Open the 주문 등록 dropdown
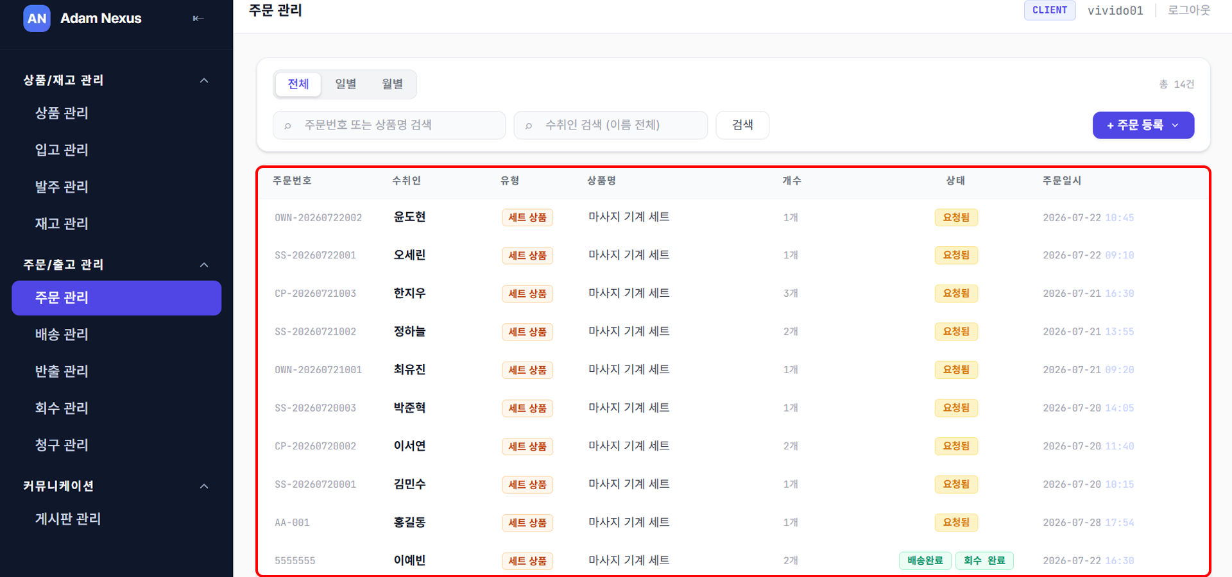 click(1143, 125)
